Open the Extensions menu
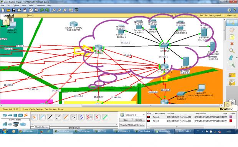This screenshot has width=238, height=147. click(x=40, y=5)
